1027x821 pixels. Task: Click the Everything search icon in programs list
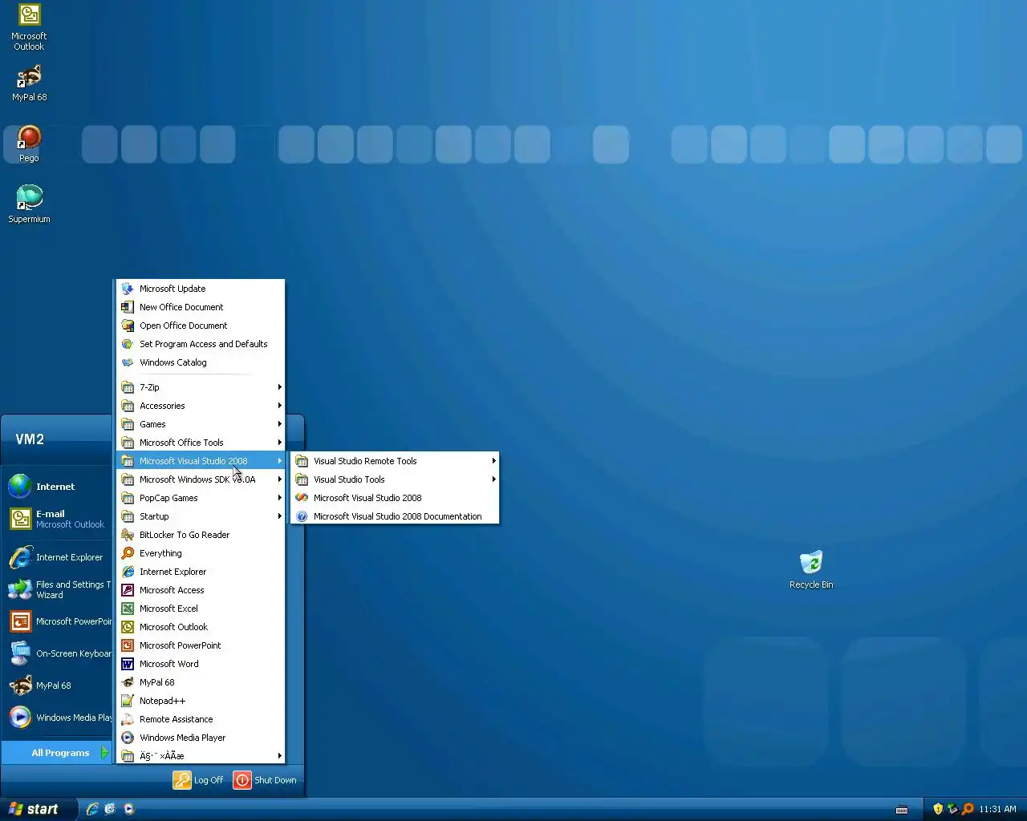128,553
